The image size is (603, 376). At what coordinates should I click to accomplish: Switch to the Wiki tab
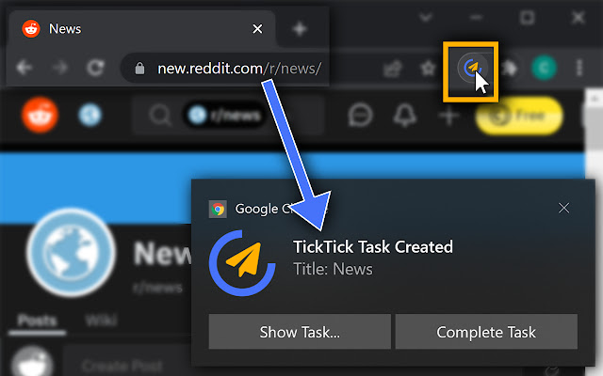point(101,320)
